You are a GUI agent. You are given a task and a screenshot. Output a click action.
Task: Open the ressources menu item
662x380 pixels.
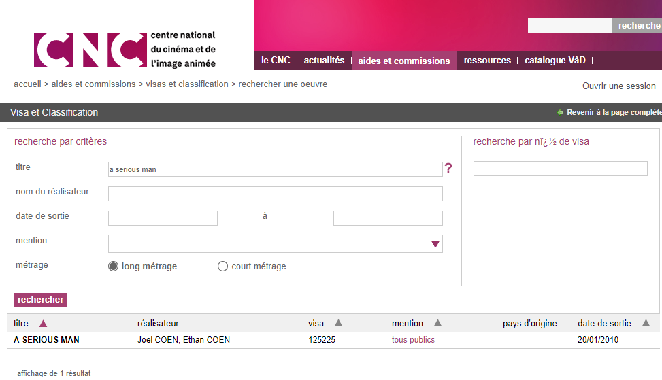tap(487, 61)
